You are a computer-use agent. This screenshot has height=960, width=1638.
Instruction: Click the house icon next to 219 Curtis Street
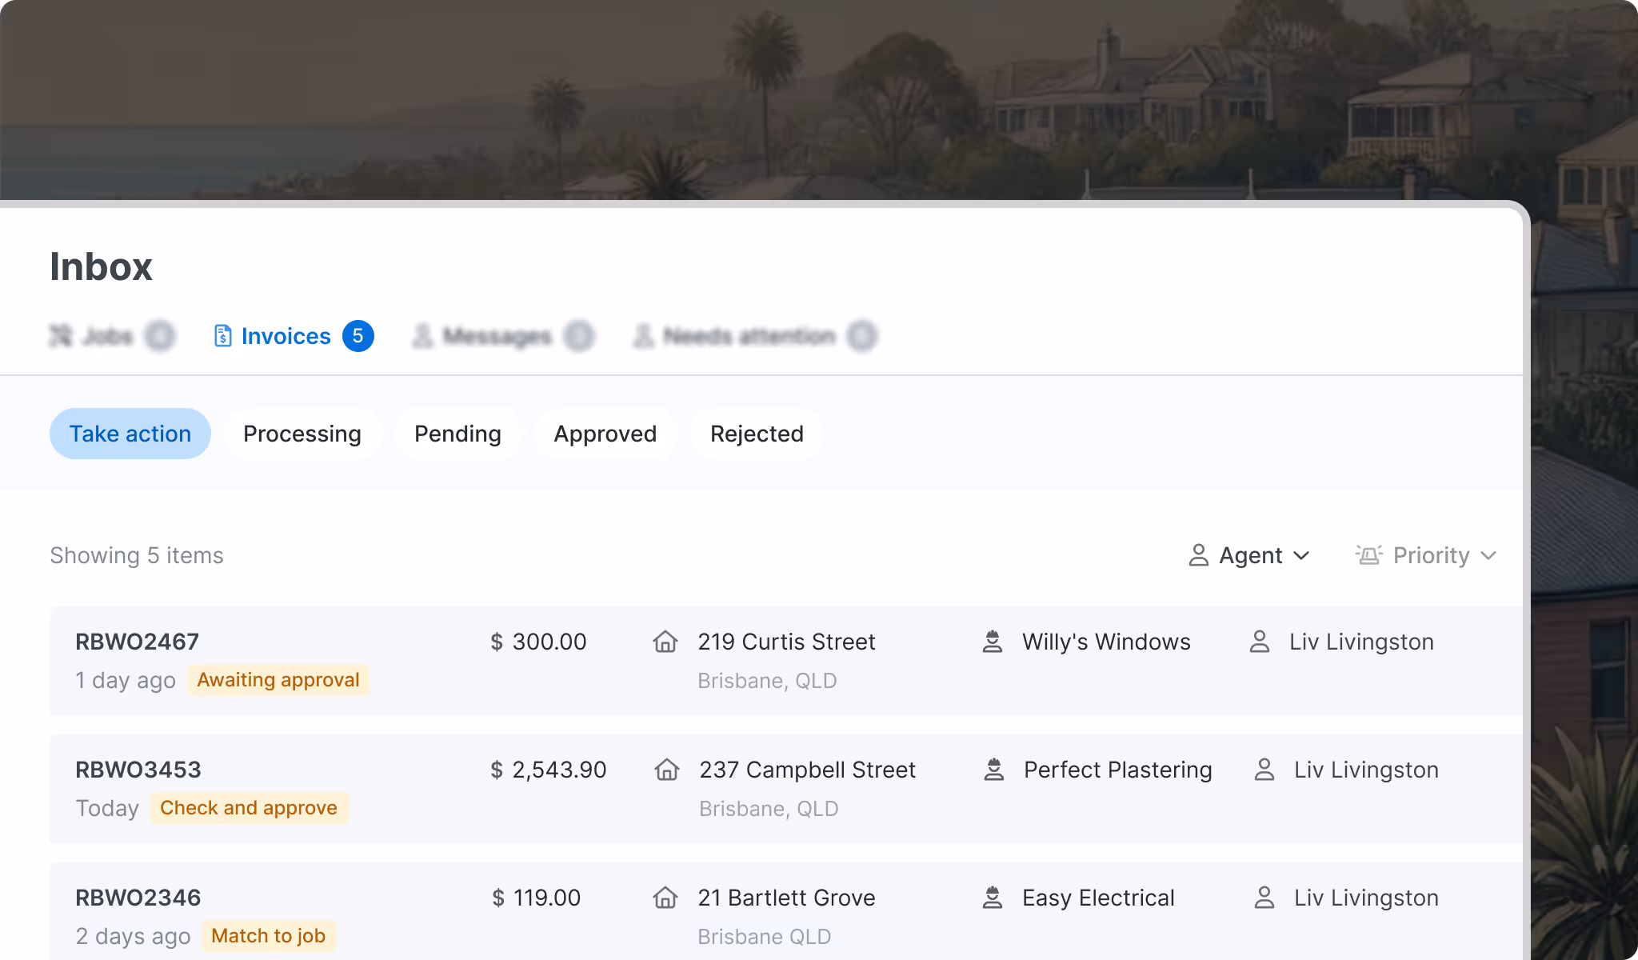pyautogui.click(x=665, y=642)
